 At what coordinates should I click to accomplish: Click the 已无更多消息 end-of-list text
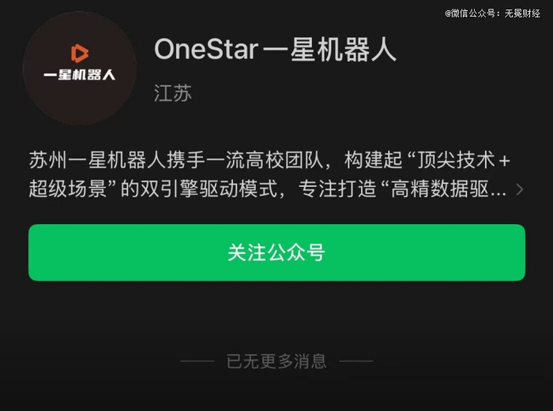[x=276, y=361]
